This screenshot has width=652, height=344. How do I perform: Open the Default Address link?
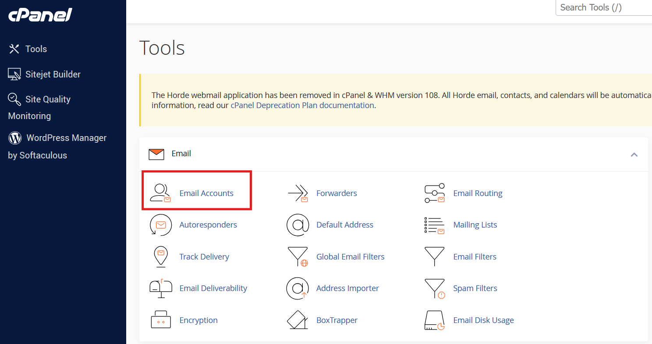point(345,225)
